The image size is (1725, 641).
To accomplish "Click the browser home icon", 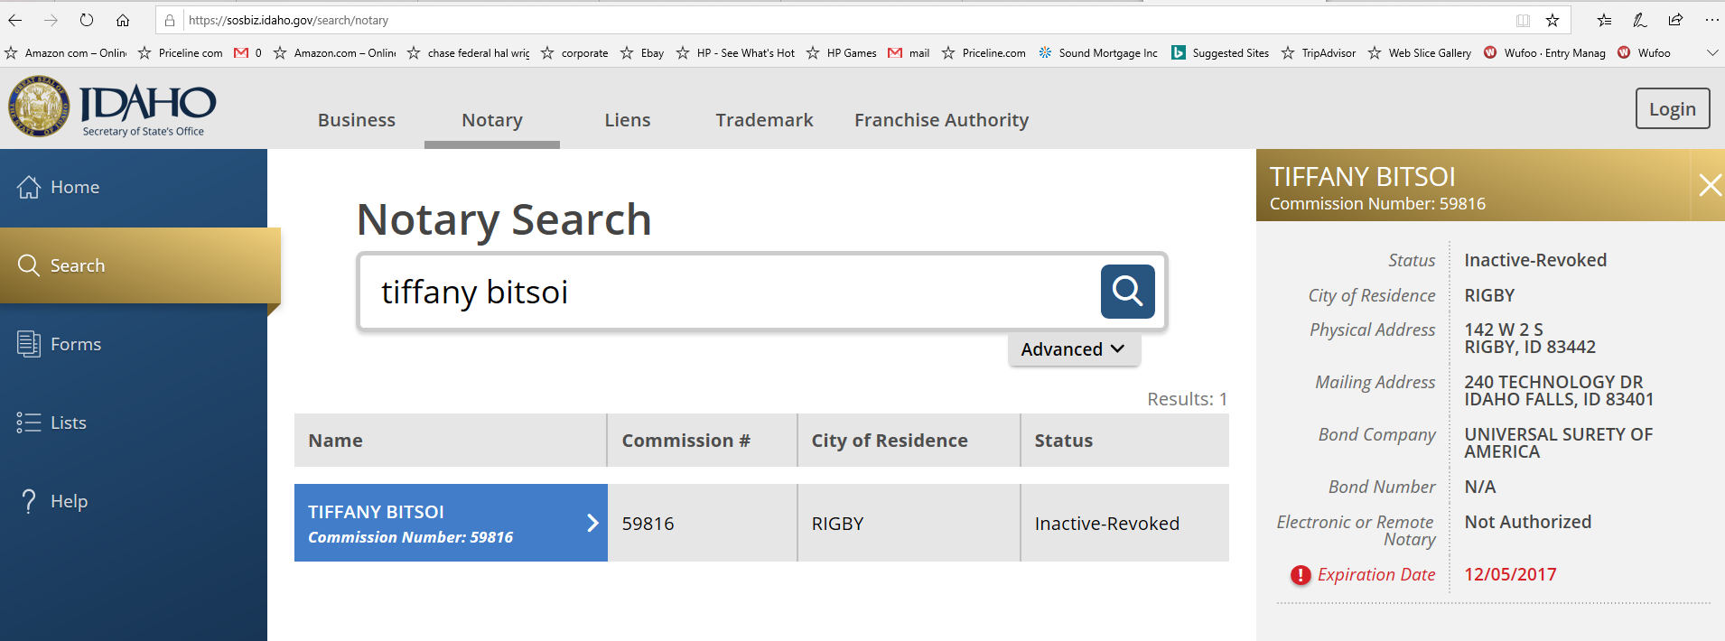I will [123, 20].
